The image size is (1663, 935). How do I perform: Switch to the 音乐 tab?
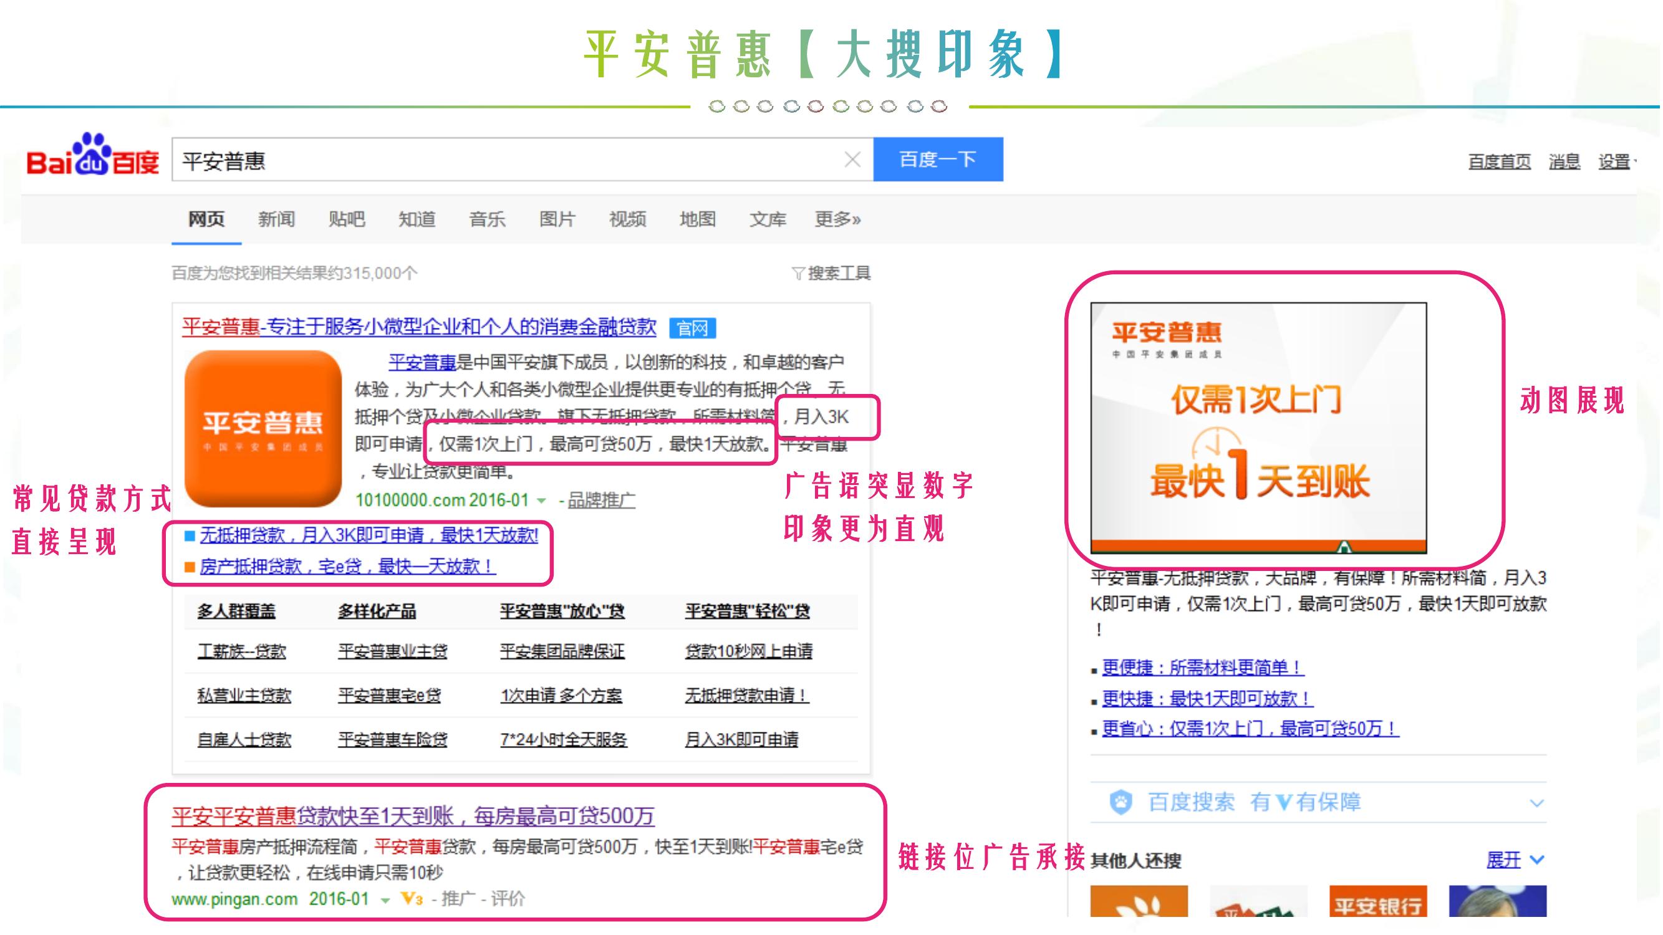pos(488,219)
